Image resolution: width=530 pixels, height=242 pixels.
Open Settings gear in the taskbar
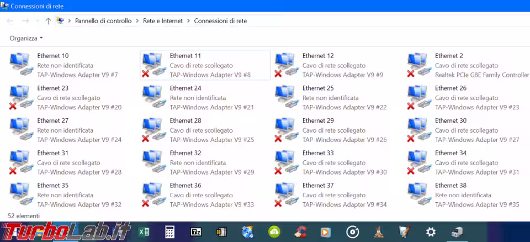coord(431,232)
